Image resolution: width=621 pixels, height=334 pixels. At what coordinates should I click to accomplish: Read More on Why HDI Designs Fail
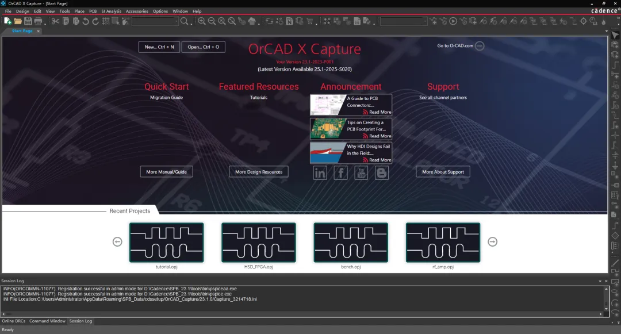click(377, 160)
